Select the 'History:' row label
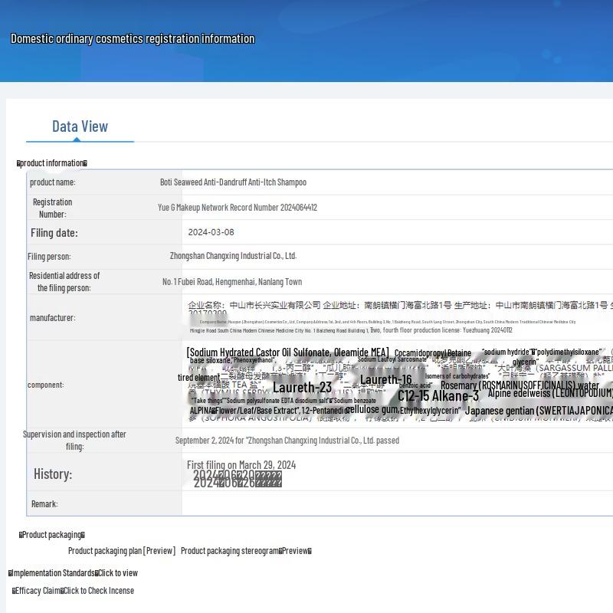Image resolution: width=613 pixels, height=613 pixels. (53, 474)
